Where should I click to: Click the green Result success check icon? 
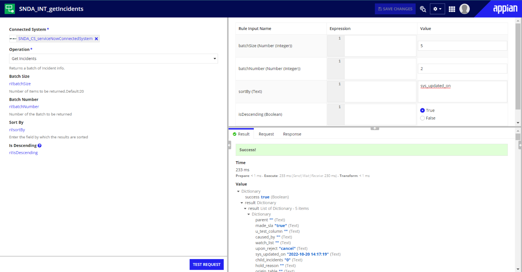coord(235,134)
